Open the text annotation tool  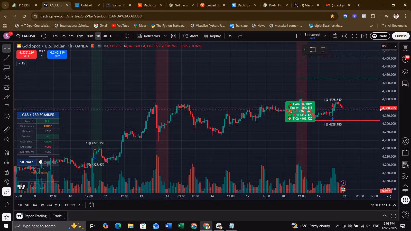(6, 107)
